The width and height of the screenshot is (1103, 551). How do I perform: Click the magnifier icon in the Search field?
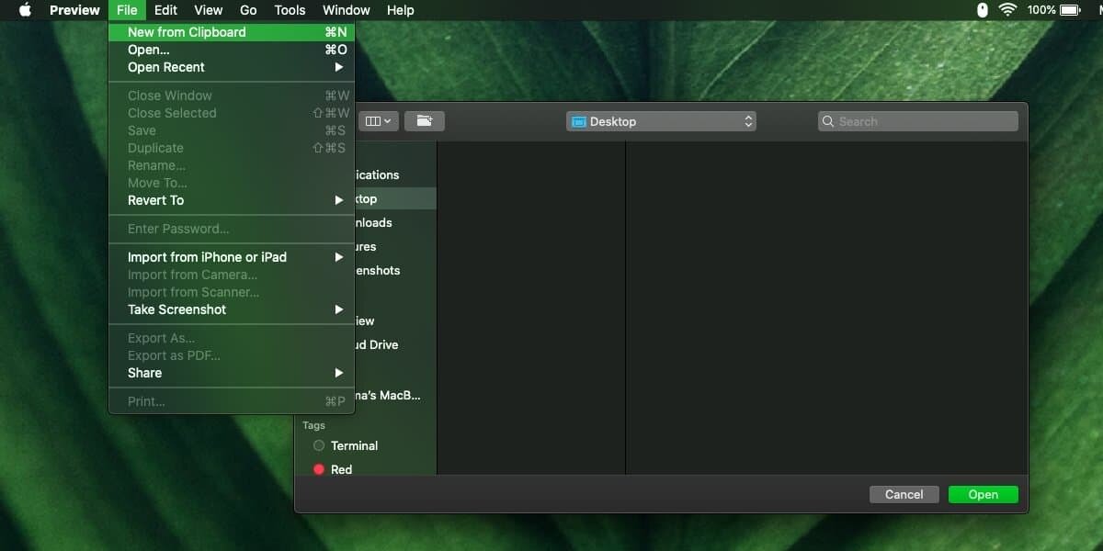click(x=828, y=121)
